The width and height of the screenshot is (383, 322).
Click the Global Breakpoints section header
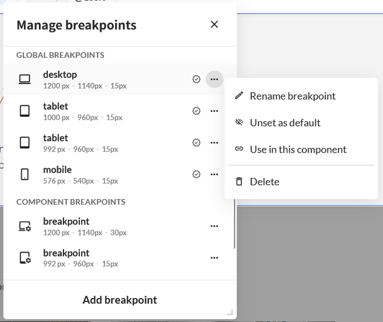61,55
